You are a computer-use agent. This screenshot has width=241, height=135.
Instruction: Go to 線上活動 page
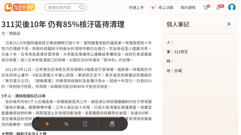[166, 7]
